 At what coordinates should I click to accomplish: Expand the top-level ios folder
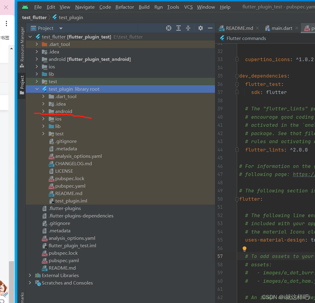(37, 67)
